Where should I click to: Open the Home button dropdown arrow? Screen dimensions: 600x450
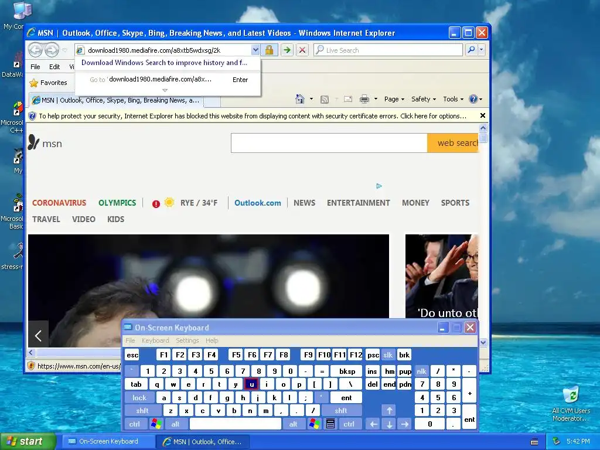tap(311, 99)
